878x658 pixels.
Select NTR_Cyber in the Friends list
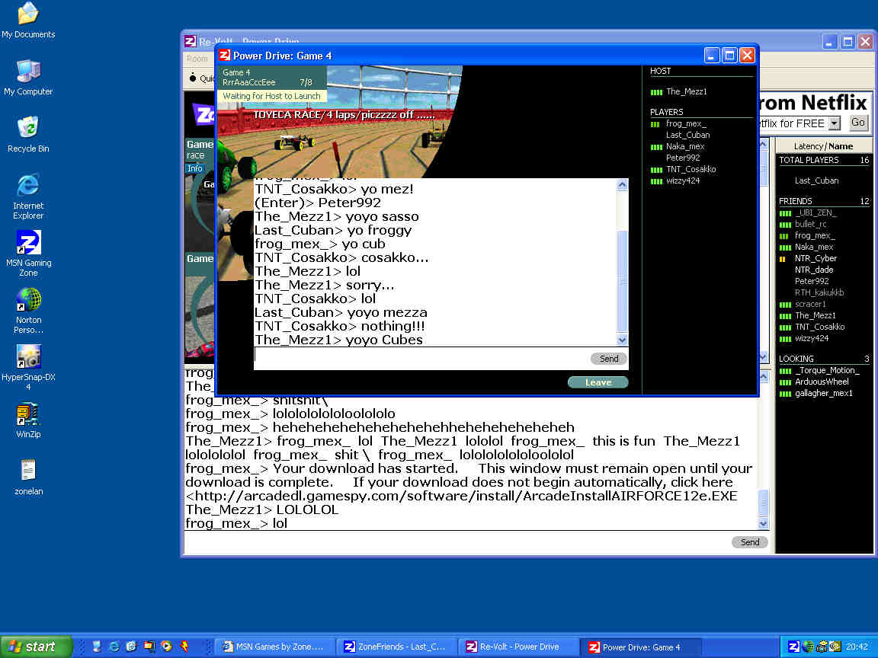click(816, 258)
